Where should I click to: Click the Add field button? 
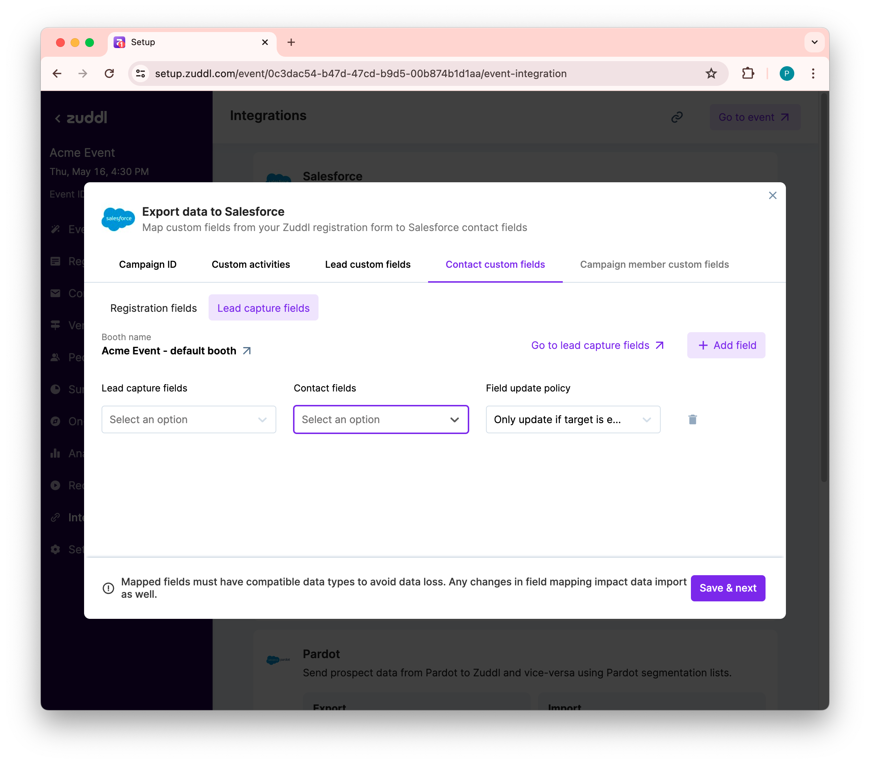coord(726,345)
